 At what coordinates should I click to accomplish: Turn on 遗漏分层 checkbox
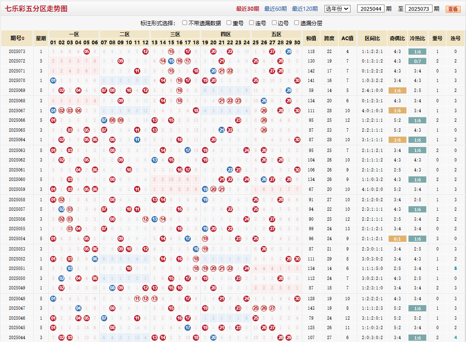point(297,23)
